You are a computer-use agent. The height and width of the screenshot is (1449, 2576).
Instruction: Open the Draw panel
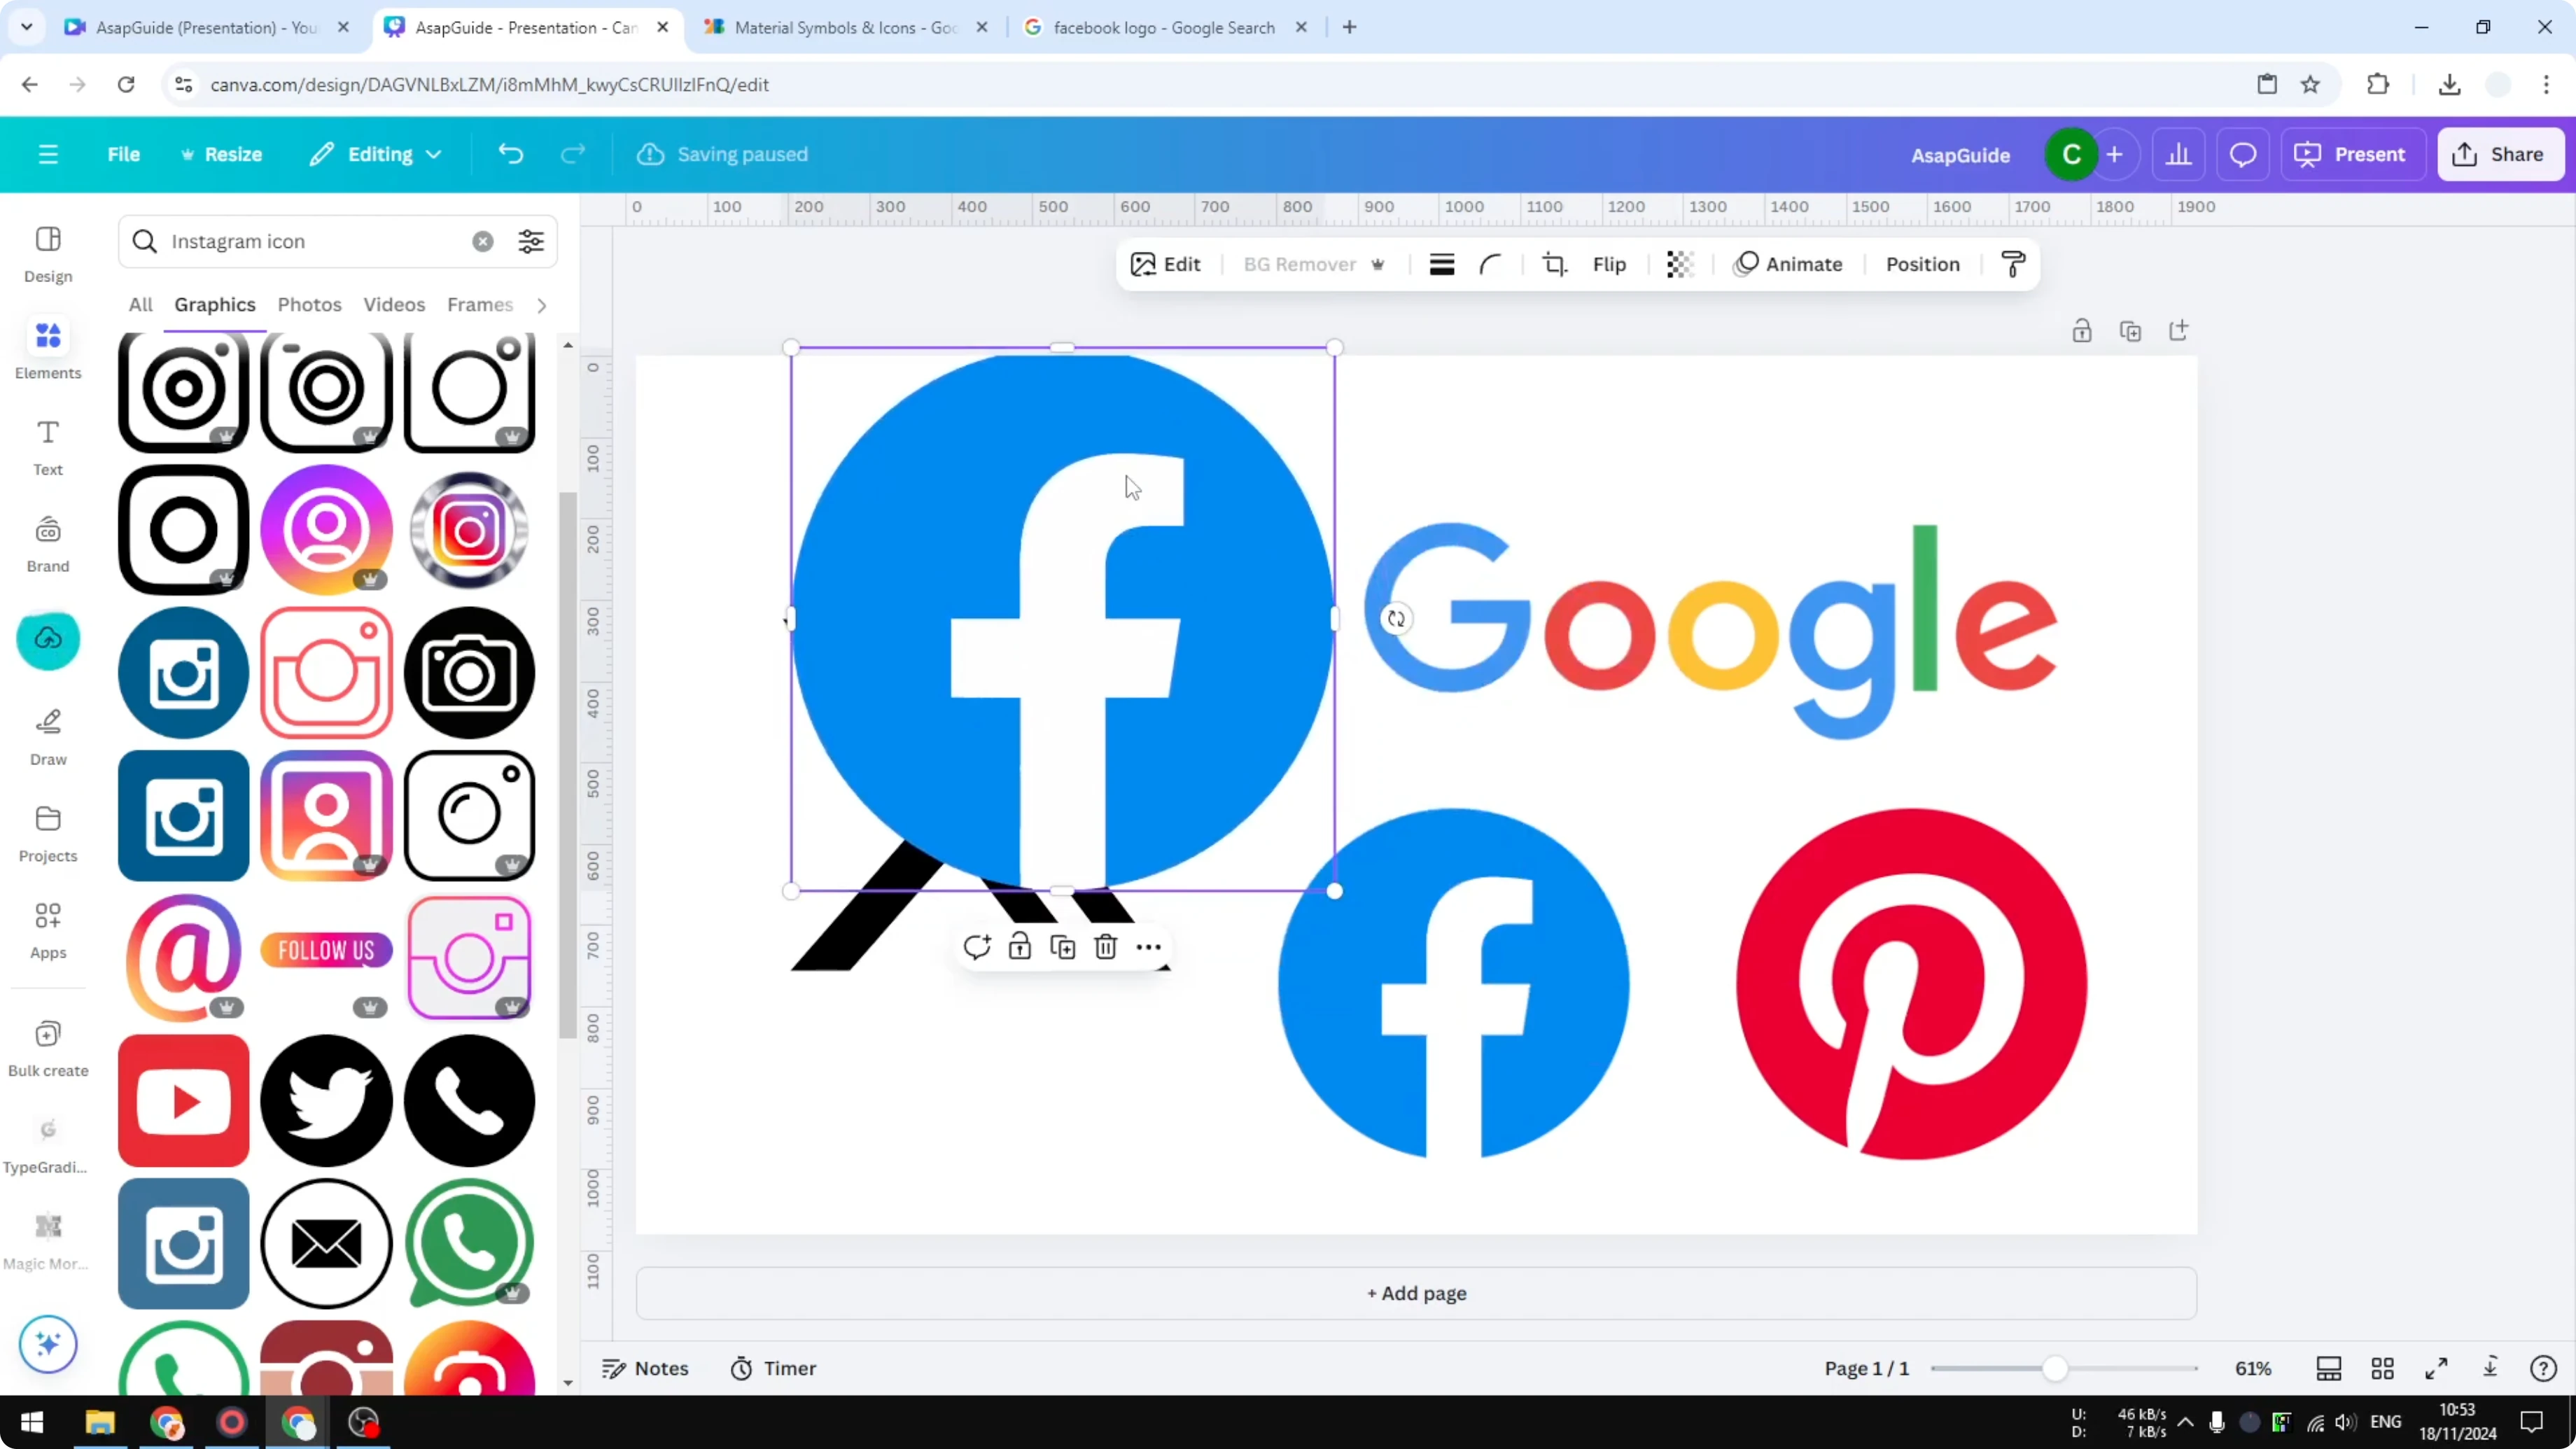point(47,736)
